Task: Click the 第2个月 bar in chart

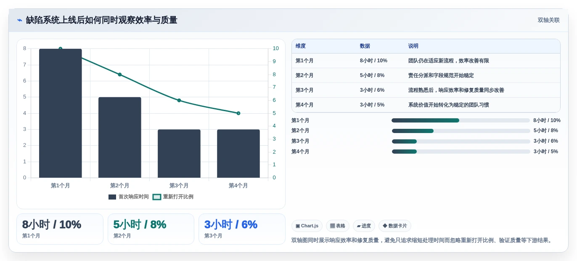Action: (120, 137)
